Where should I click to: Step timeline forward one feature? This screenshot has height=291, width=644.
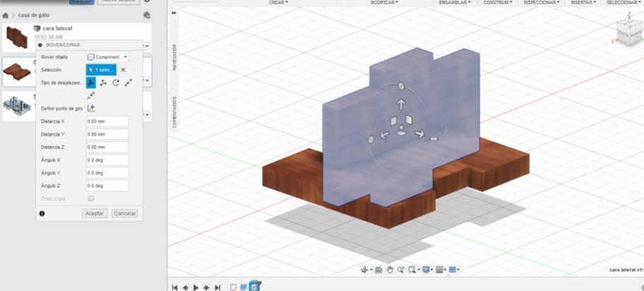[x=207, y=287]
